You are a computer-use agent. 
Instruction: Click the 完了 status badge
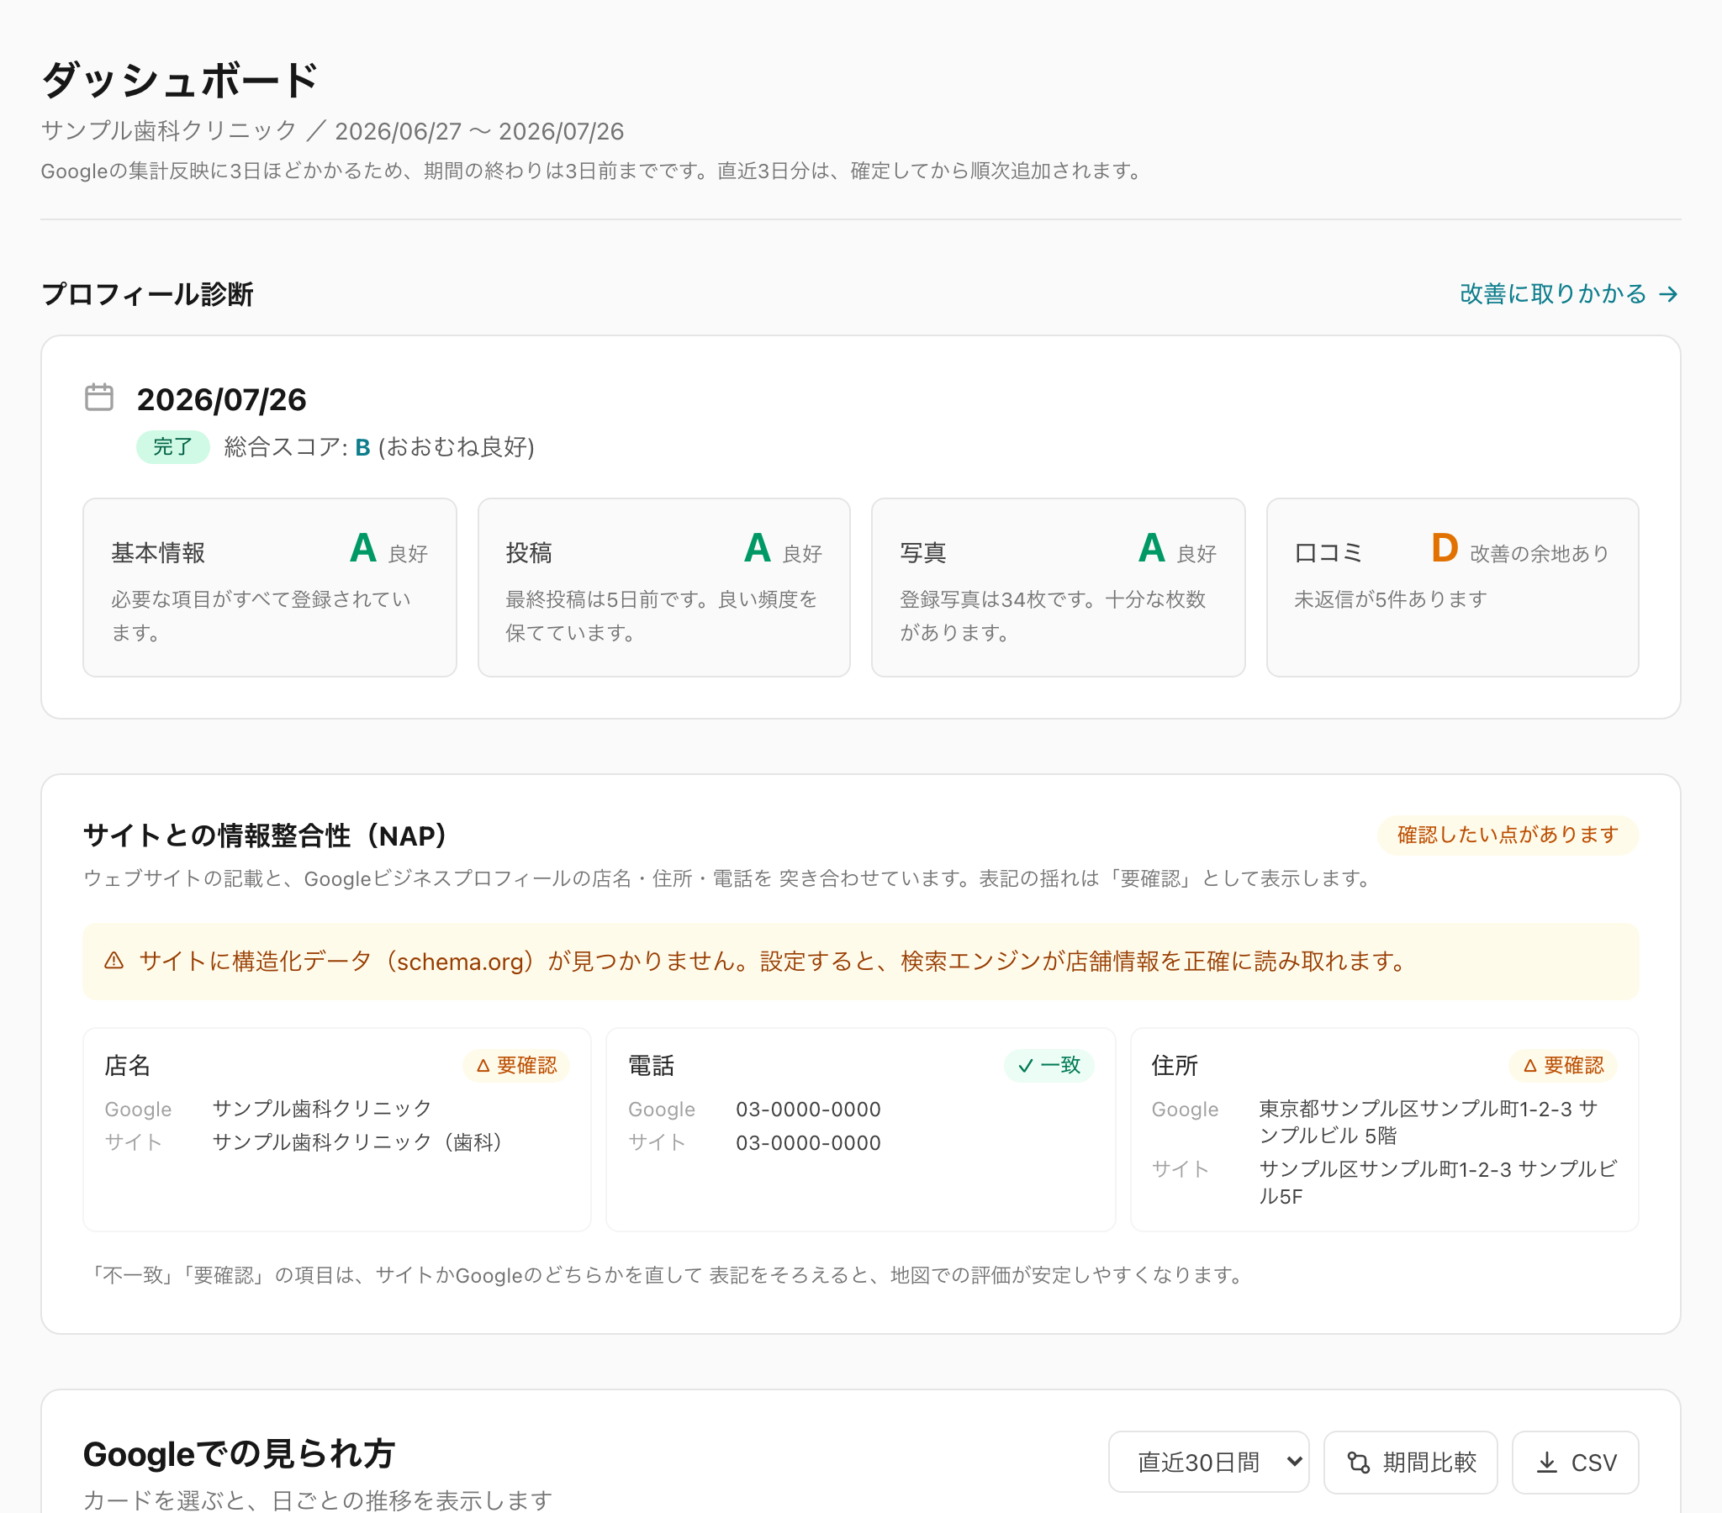(172, 446)
